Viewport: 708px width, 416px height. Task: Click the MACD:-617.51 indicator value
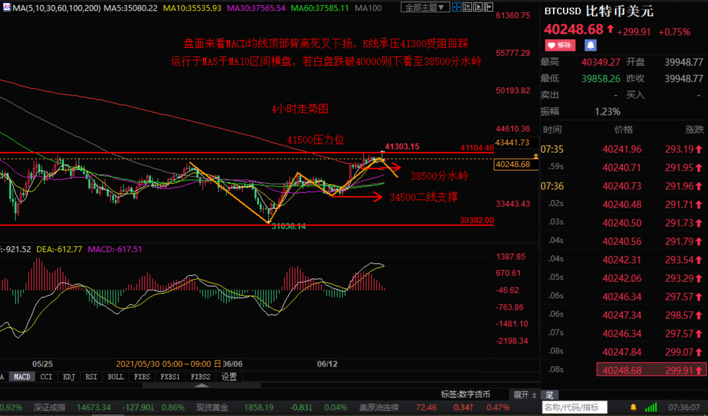point(115,249)
